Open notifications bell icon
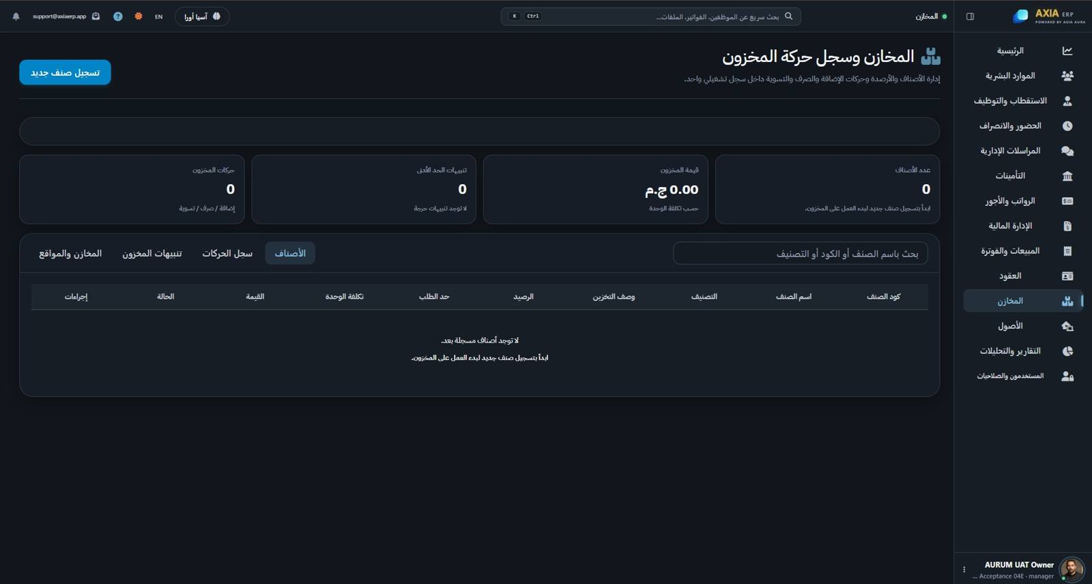The width and height of the screenshot is (1092, 584). tap(16, 16)
